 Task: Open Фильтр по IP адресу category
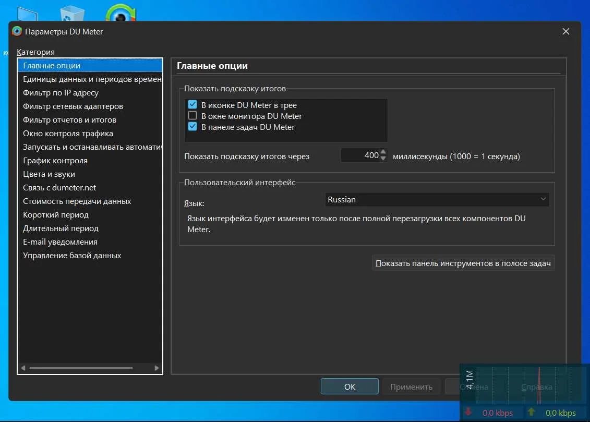[x=90, y=92]
